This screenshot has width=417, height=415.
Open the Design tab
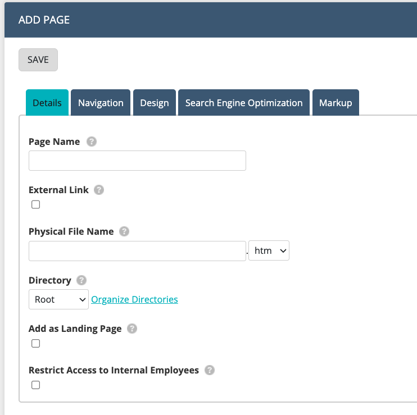[155, 103]
